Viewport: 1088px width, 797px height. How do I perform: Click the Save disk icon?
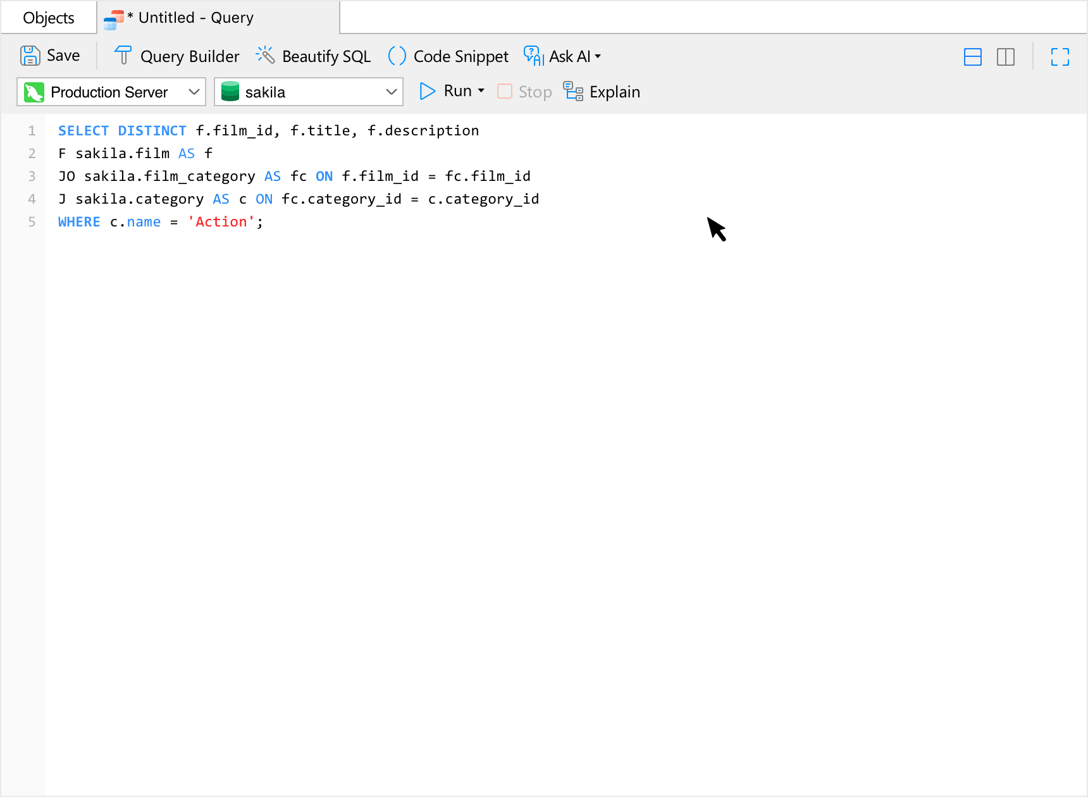[x=30, y=56]
